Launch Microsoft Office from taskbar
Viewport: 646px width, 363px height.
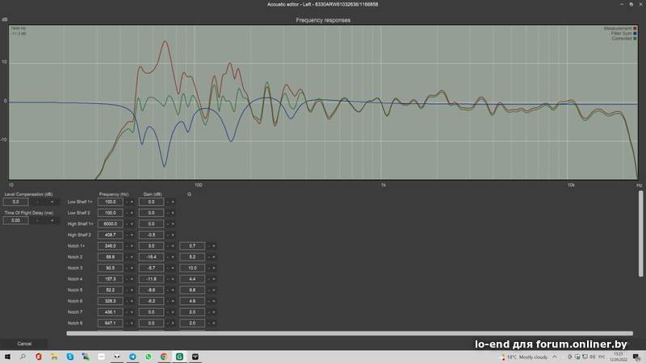[38, 357]
